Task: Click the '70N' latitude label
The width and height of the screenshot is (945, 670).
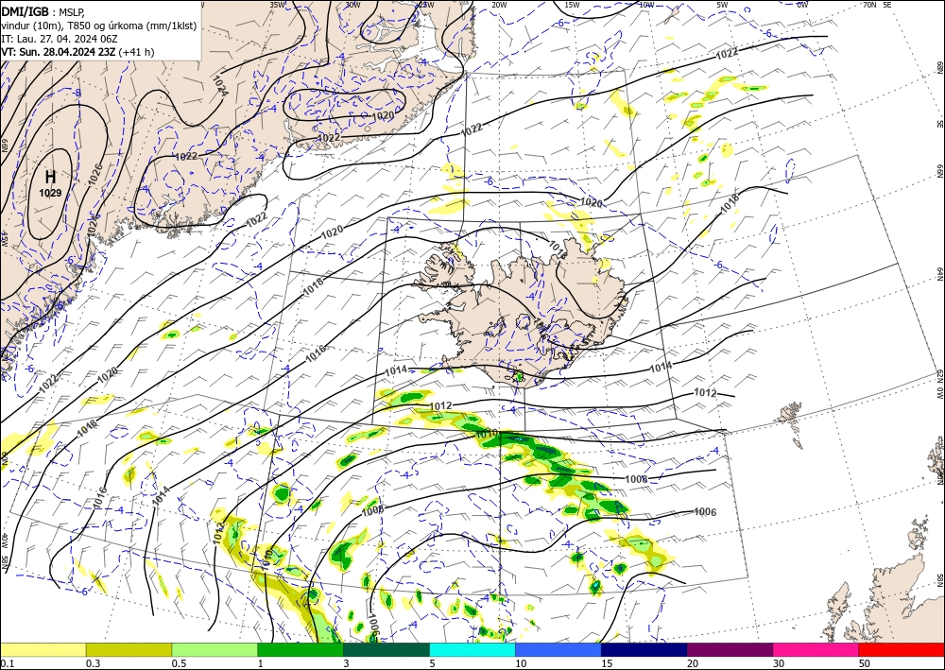Action: point(869,5)
